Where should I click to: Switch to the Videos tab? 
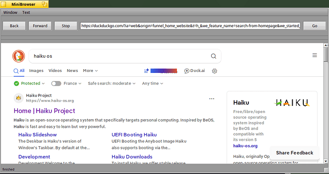click(55, 71)
